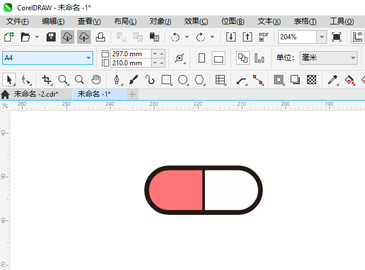365x270 pixels.
Task: Click full-screen preview icon
Action: point(337,37)
